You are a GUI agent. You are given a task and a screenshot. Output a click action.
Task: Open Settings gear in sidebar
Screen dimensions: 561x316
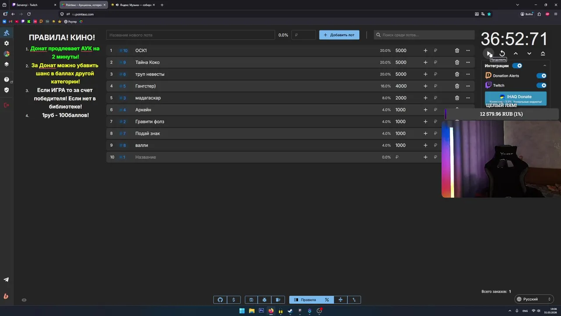coord(6,43)
